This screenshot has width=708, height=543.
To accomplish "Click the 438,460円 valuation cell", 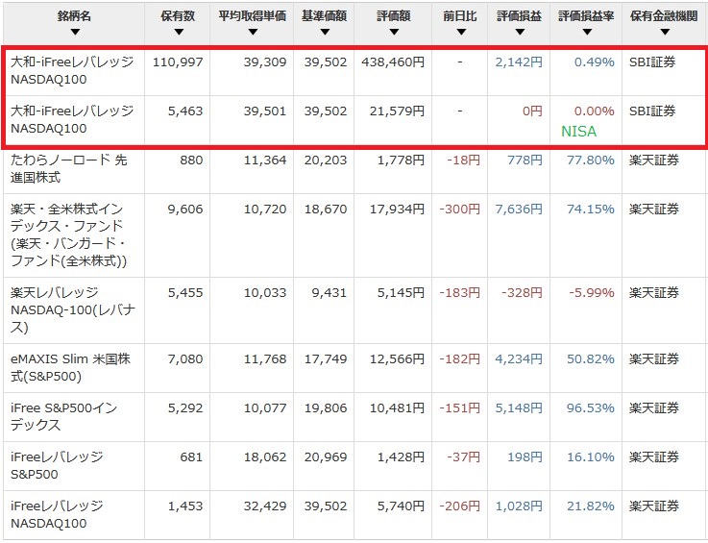I will click(393, 62).
